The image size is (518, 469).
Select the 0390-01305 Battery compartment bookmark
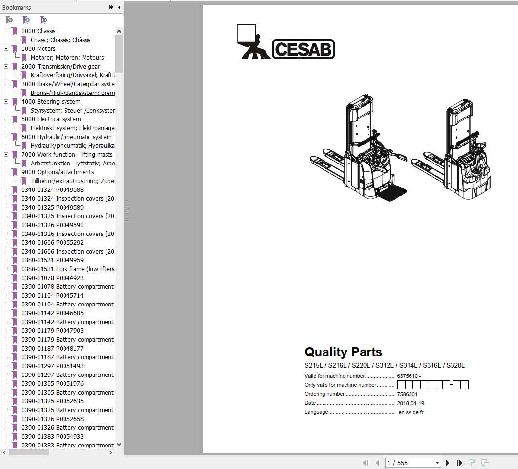pyautogui.click(x=68, y=392)
